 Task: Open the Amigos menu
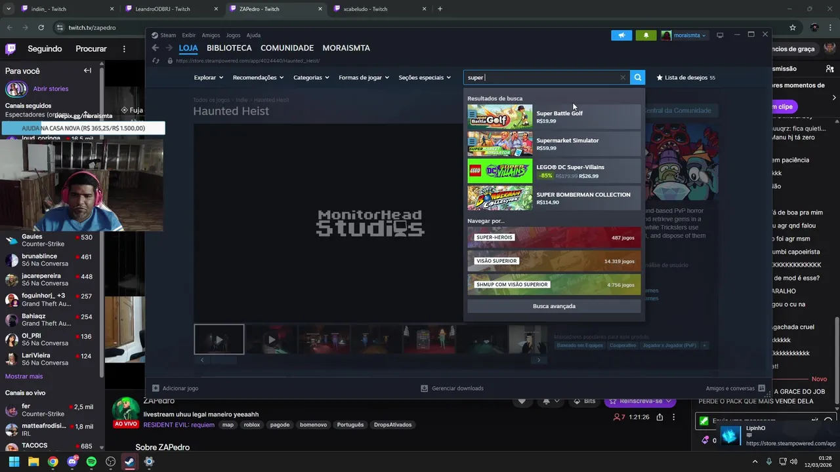[x=211, y=35]
